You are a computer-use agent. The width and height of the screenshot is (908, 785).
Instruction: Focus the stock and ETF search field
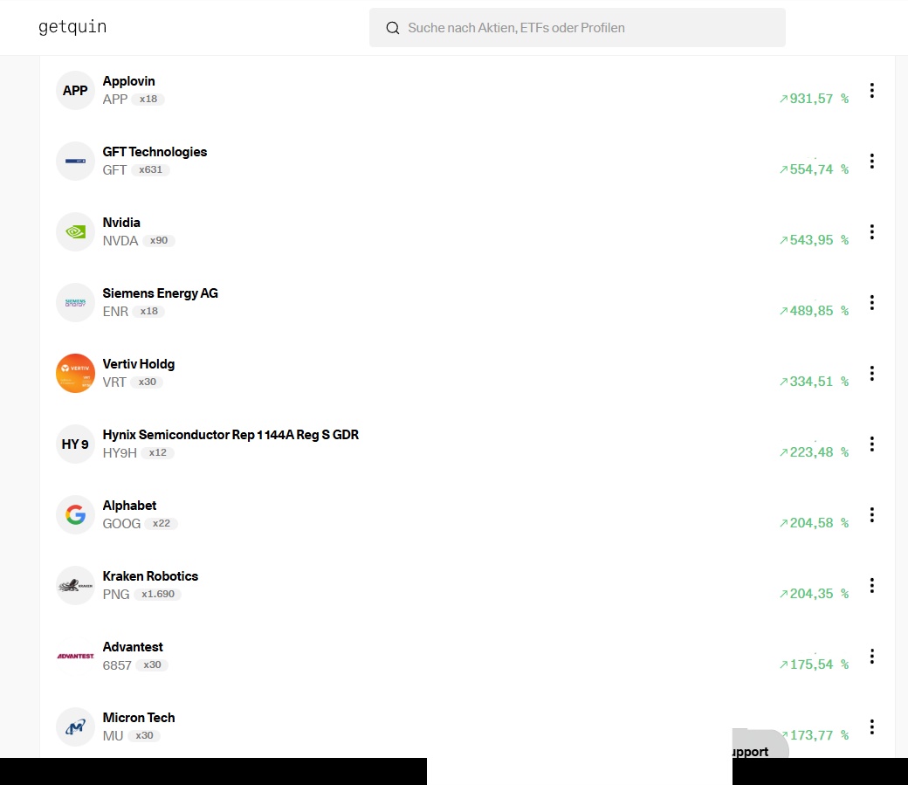coord(594,28)
